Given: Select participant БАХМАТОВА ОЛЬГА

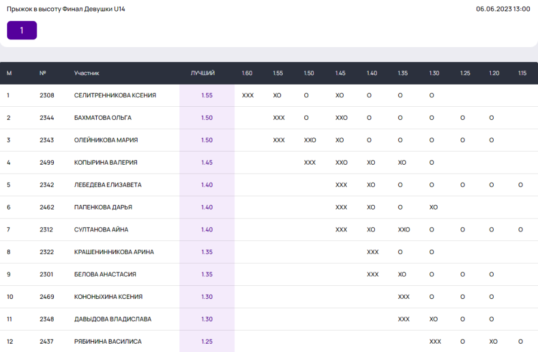Looking at the screenshot, I should point(102,118).
